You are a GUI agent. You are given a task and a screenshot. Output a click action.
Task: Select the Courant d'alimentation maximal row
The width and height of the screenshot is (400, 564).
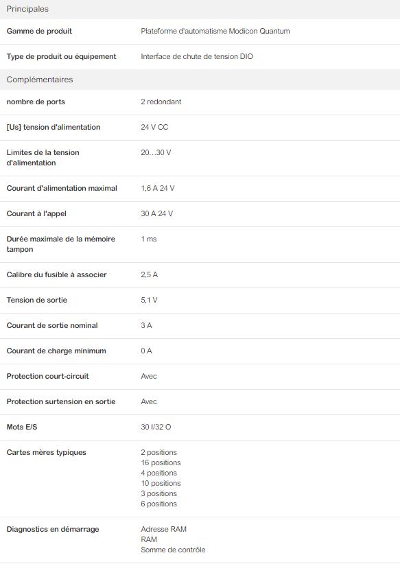[x=200, y=189]
